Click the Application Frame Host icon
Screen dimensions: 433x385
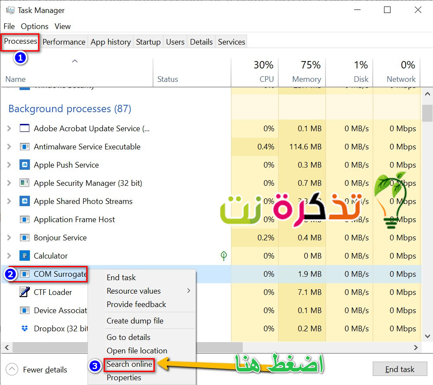pyautogui.click(x=25, y=220)
